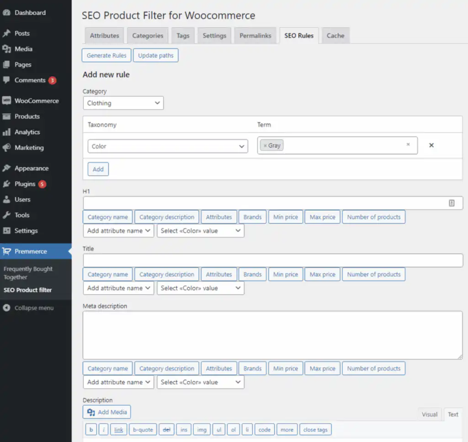
Task: Insert Min price into H1
Action: point(286,217)
